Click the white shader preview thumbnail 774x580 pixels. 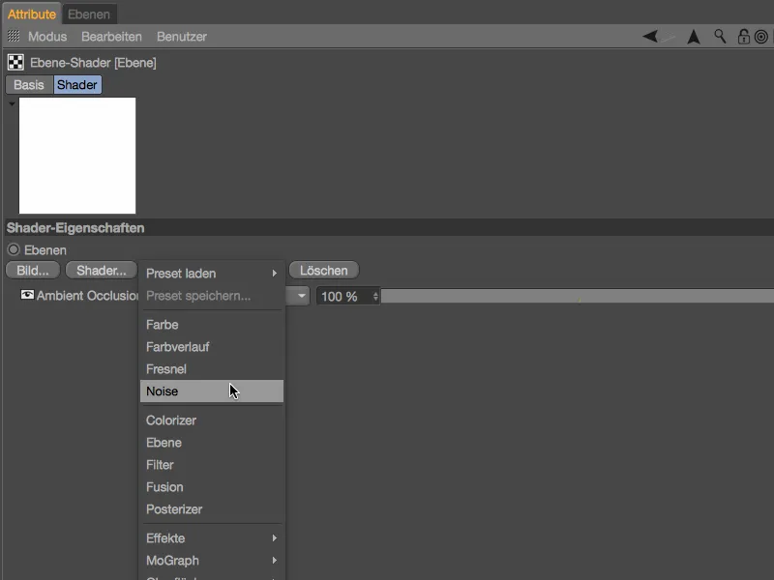point(77,156)
